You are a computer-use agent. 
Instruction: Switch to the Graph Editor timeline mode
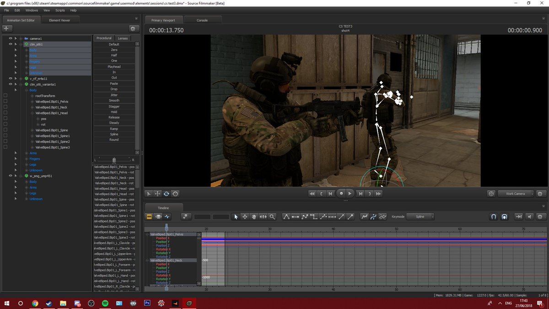click(x=167, y=217)
